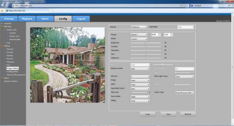Open the Back Light Comp dropdown
The width and height of the screenshot is (234, 126).
point(185,77)
